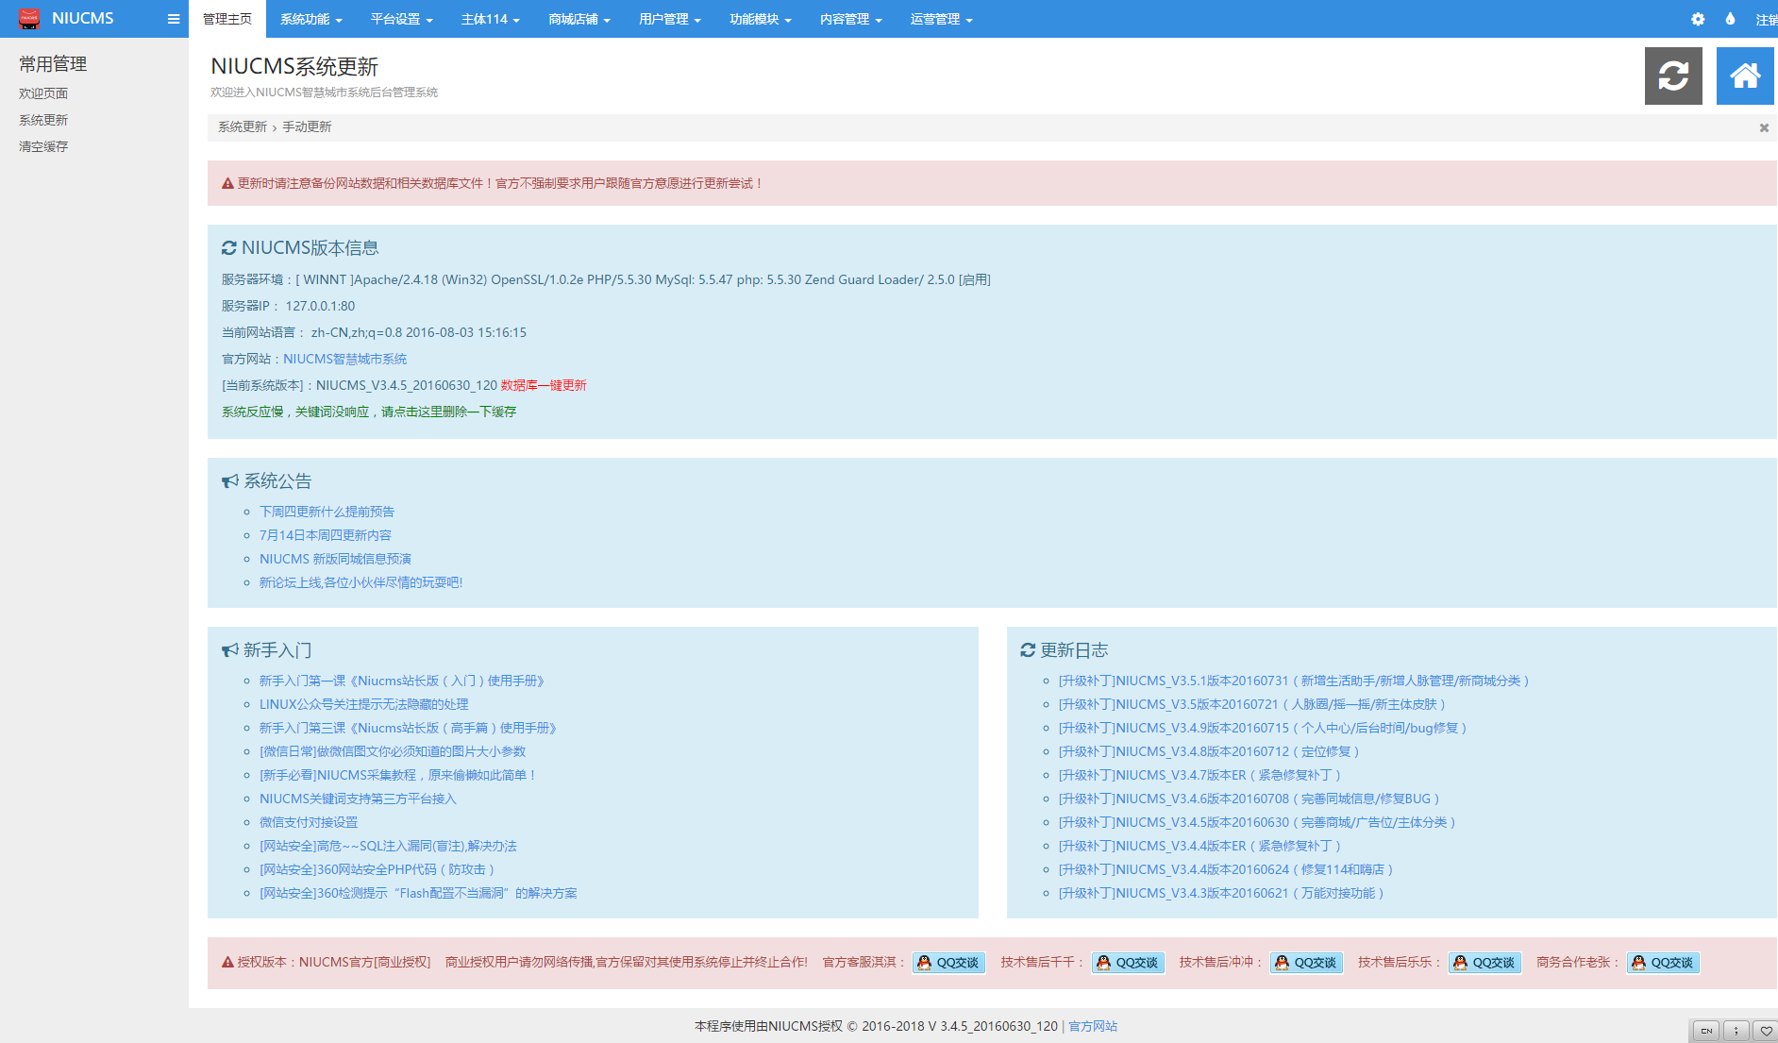Open QQ chat for 技术售后冲冲
Screen dimensions: 1778x1043
pos(1306,963)
